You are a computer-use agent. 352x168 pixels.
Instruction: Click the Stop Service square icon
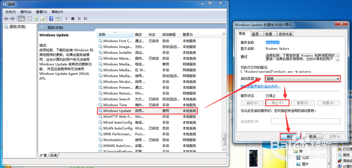(73, 19)
